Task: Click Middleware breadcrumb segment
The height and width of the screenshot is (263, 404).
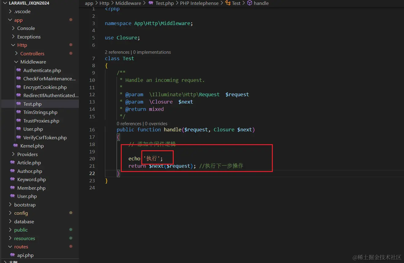Action: 128,3
